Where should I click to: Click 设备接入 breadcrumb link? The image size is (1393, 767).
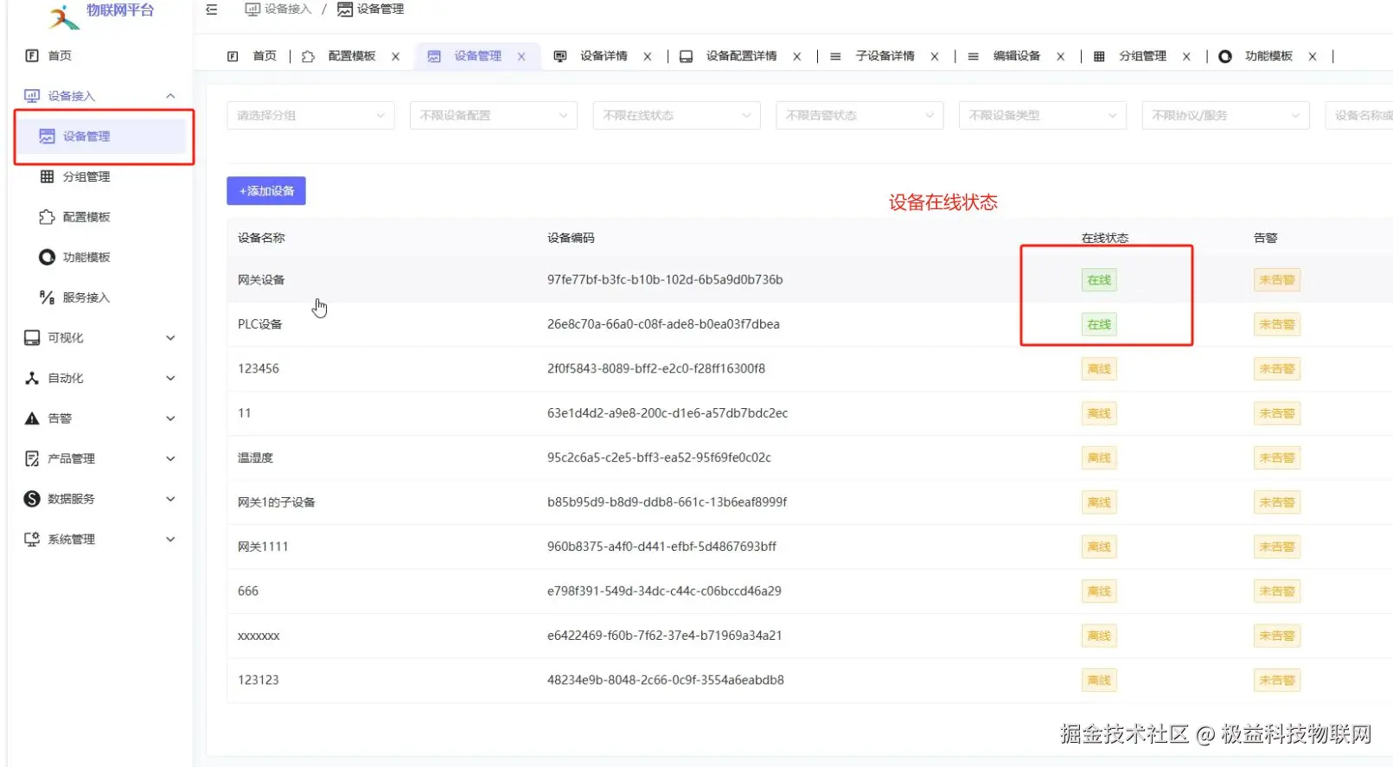[278, 10]
